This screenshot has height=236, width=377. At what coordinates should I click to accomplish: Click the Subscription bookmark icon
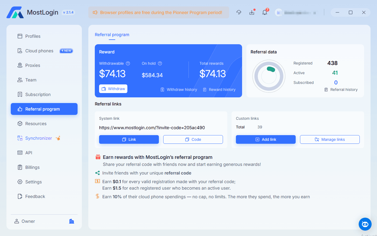20,94
